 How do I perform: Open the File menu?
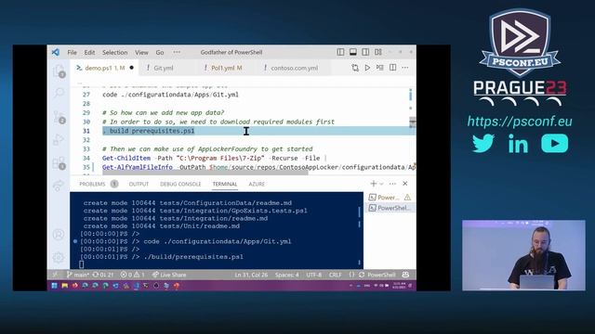tap(73, 52)
